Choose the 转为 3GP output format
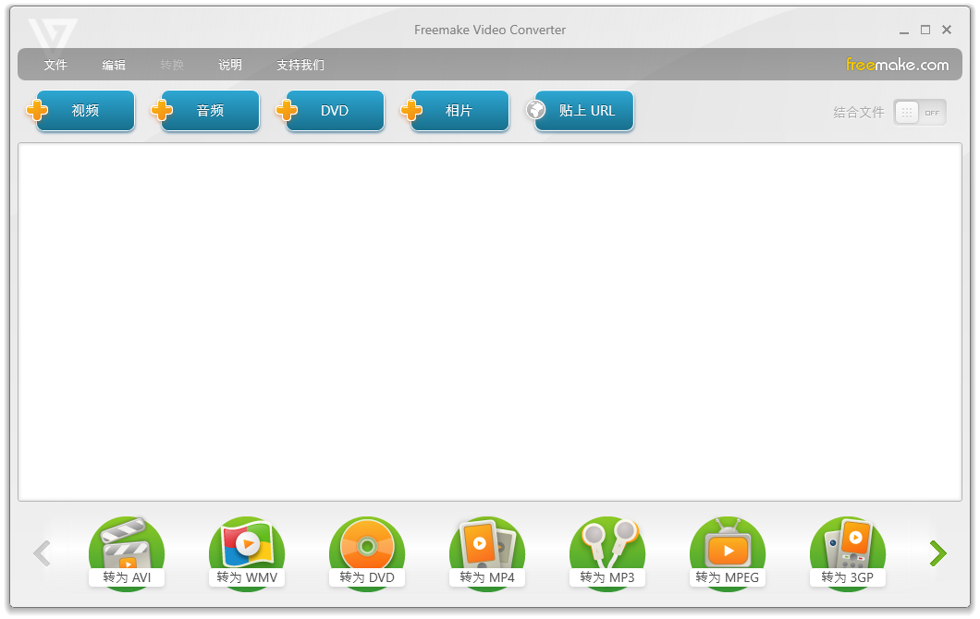The image size is (980, 619). [848, 548]
